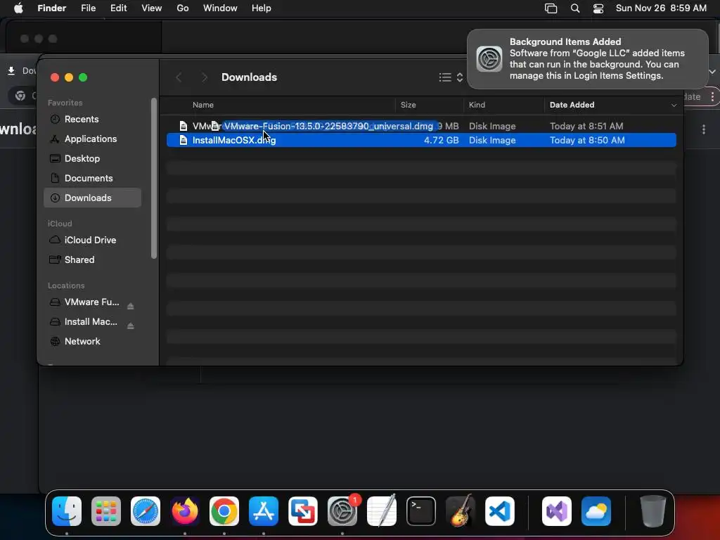
Task: Select InstallMacOSX.dmg file name
Action: tap(233, 140)
